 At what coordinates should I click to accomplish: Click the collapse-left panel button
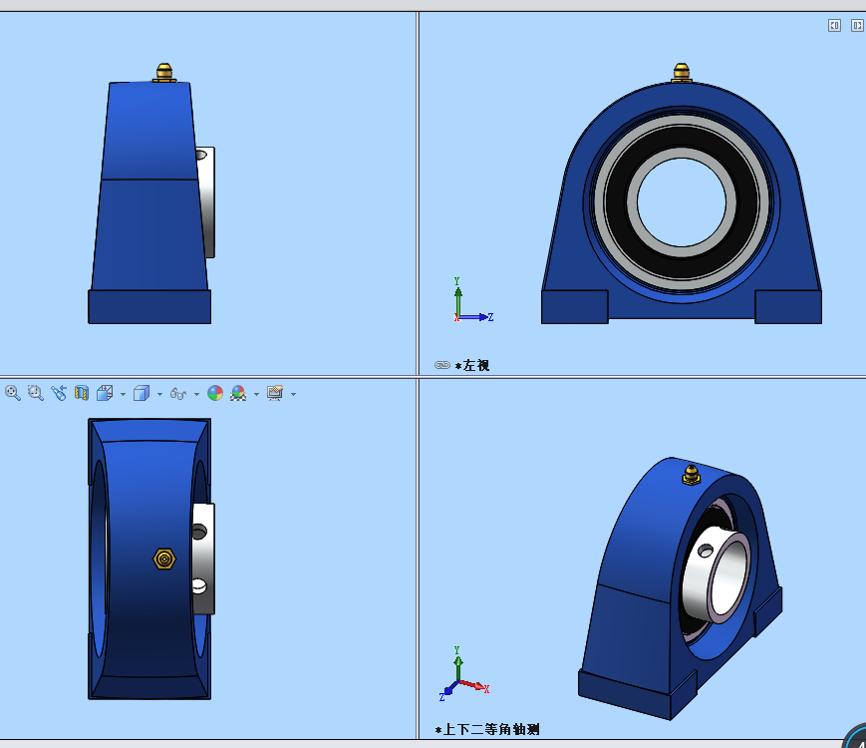click(834, 25)
